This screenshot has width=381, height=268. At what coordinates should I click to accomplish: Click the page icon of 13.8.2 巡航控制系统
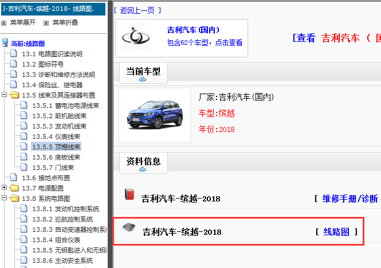pos(24,219)
